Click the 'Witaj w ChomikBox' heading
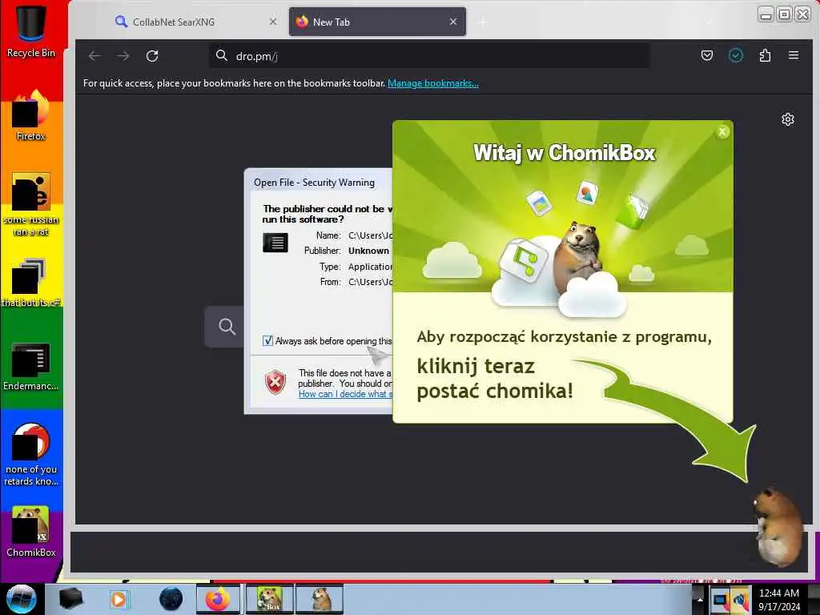The image size is (820, 615). click(x=564, y=153)
